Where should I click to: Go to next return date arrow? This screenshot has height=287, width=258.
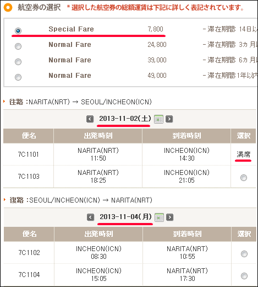[x=169, y=217]
